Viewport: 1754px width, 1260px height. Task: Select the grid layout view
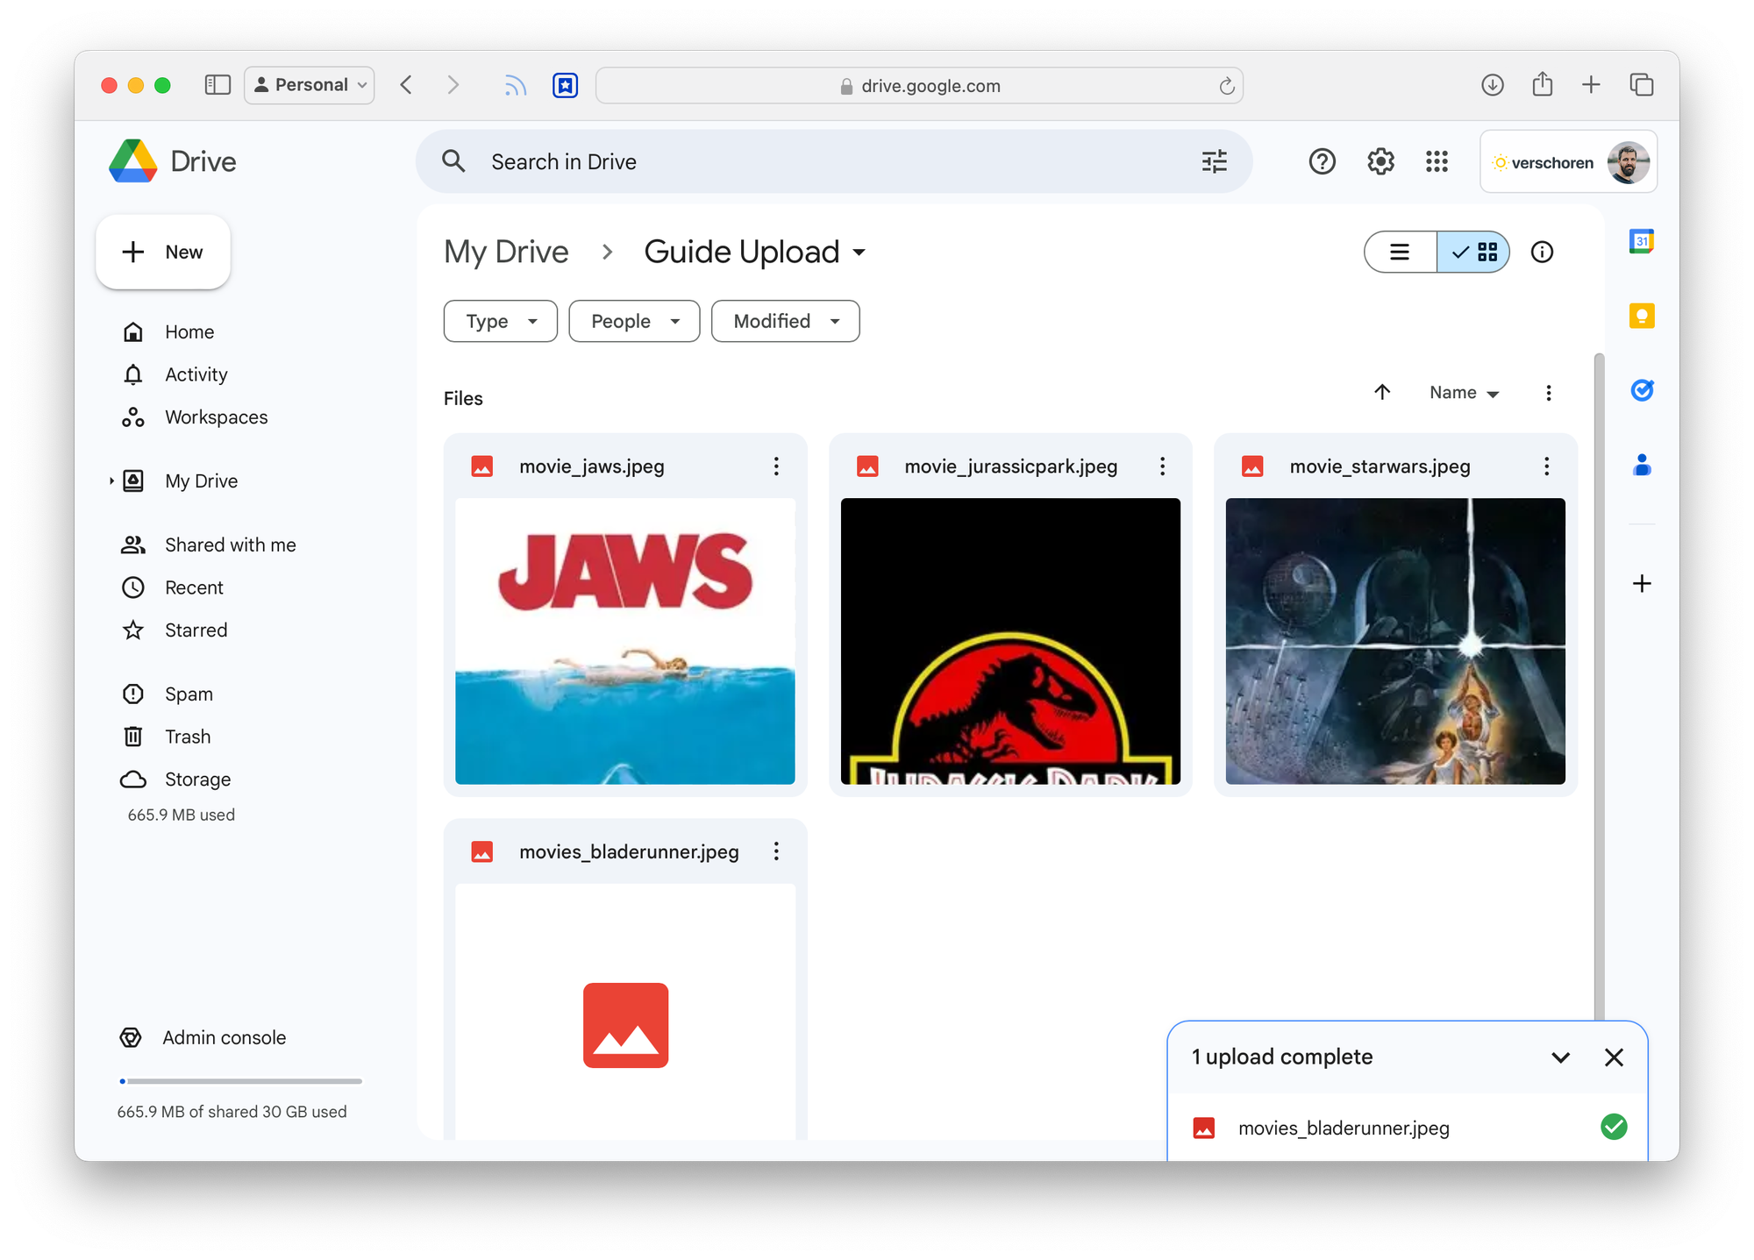pos(1474,253)
